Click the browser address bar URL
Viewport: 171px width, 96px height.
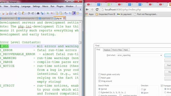pyautogui.click(x=123, y=10)
